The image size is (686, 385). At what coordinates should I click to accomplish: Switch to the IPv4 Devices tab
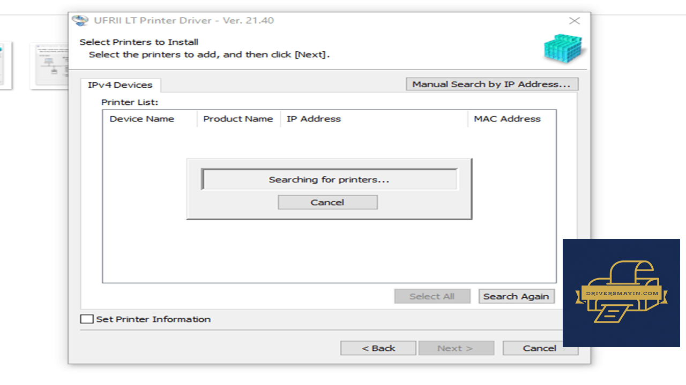120,85
